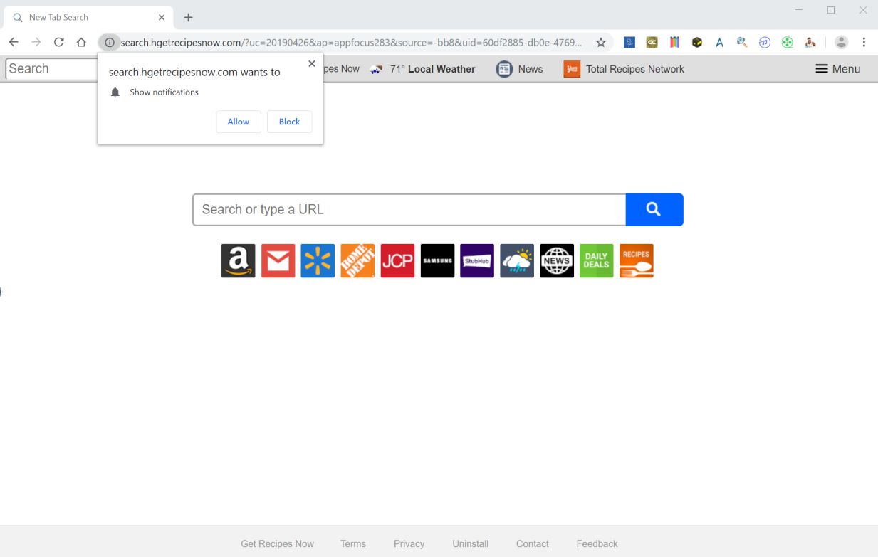Screen dimensions: 878x557
Task: Open the Daily Deals shortcut tile
Action: point(597,260)
